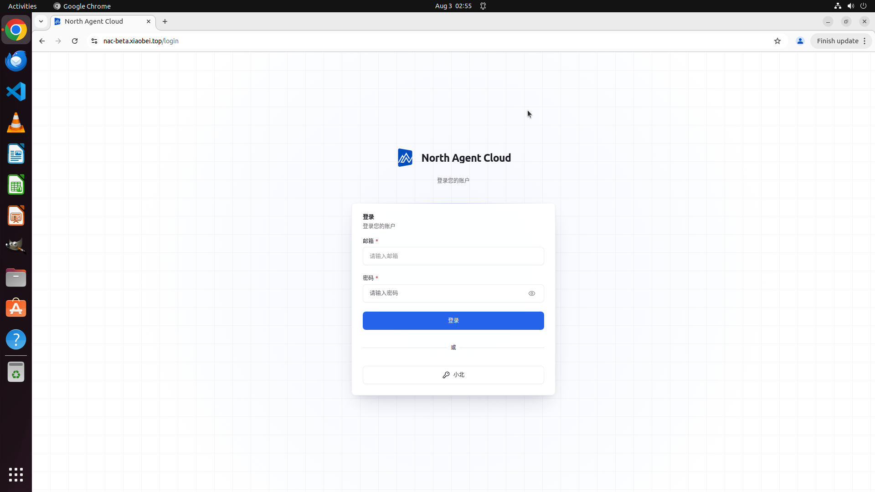
Task: Open the Help icon in the dock
Action: (16, 339)
